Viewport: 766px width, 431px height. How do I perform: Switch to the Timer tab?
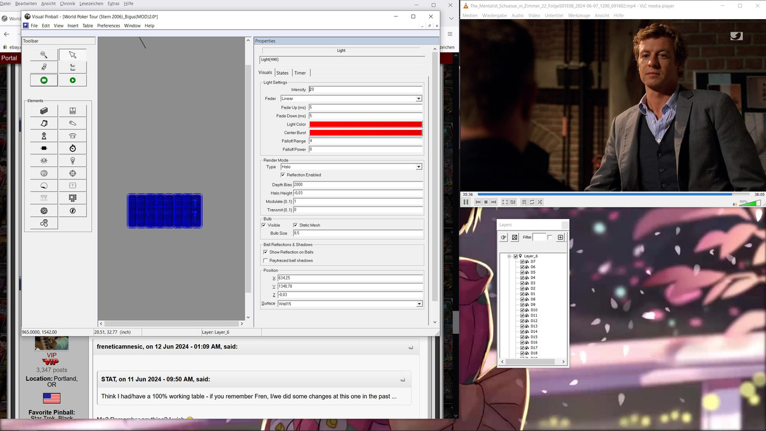coord(300,73)
